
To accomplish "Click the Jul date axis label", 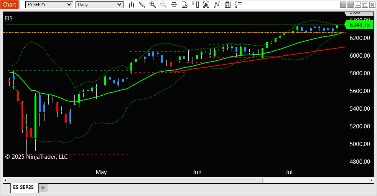I will click(x=289, y=172).
